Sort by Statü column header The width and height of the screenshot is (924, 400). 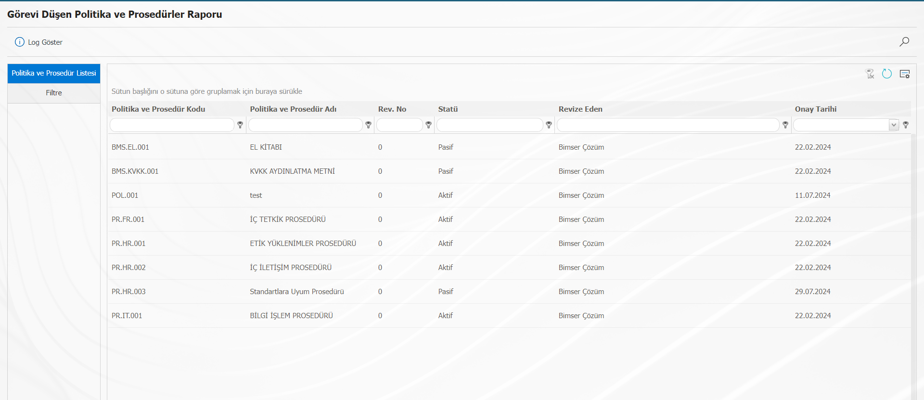tap(448, 109)
